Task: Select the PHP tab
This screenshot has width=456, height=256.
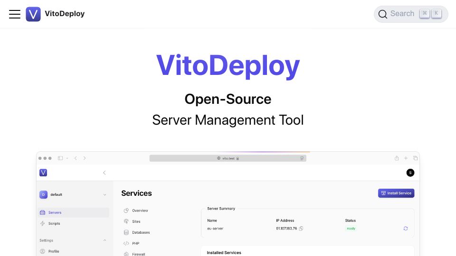Action: [x=132, y=243]
